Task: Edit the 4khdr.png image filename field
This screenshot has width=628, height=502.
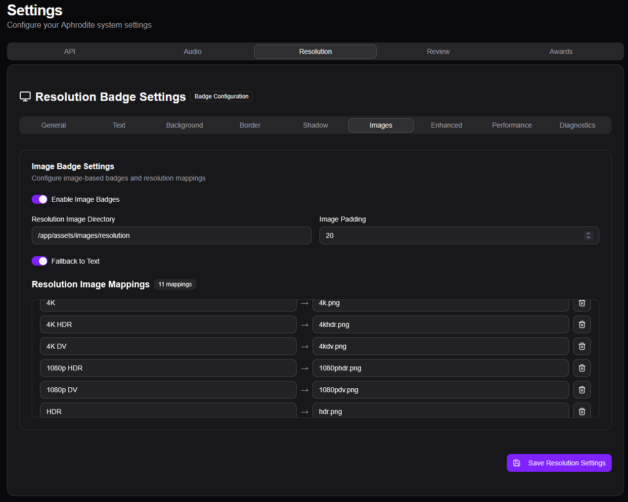Action: [441, 324]
